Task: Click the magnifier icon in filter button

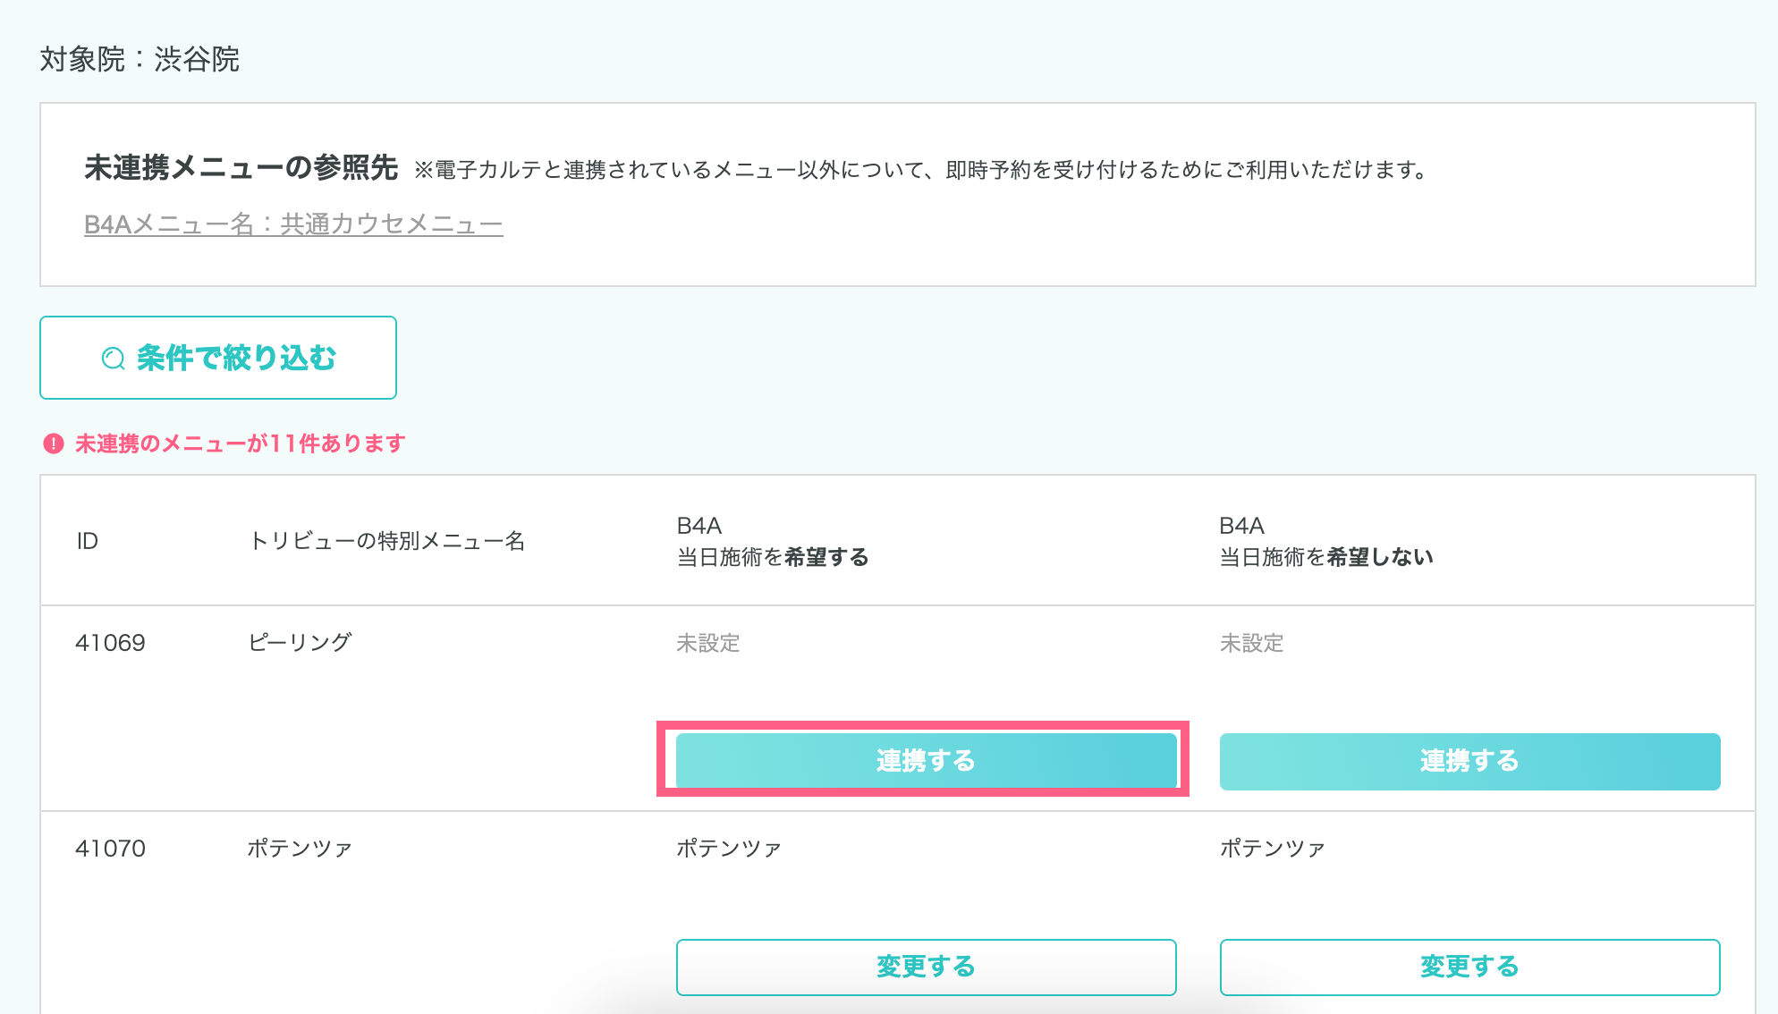Action: tap(113, 359)
